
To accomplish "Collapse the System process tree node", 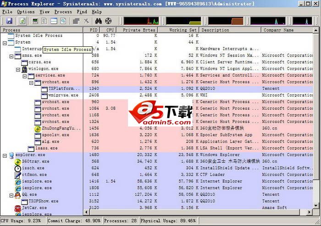I will pos(5,43).
